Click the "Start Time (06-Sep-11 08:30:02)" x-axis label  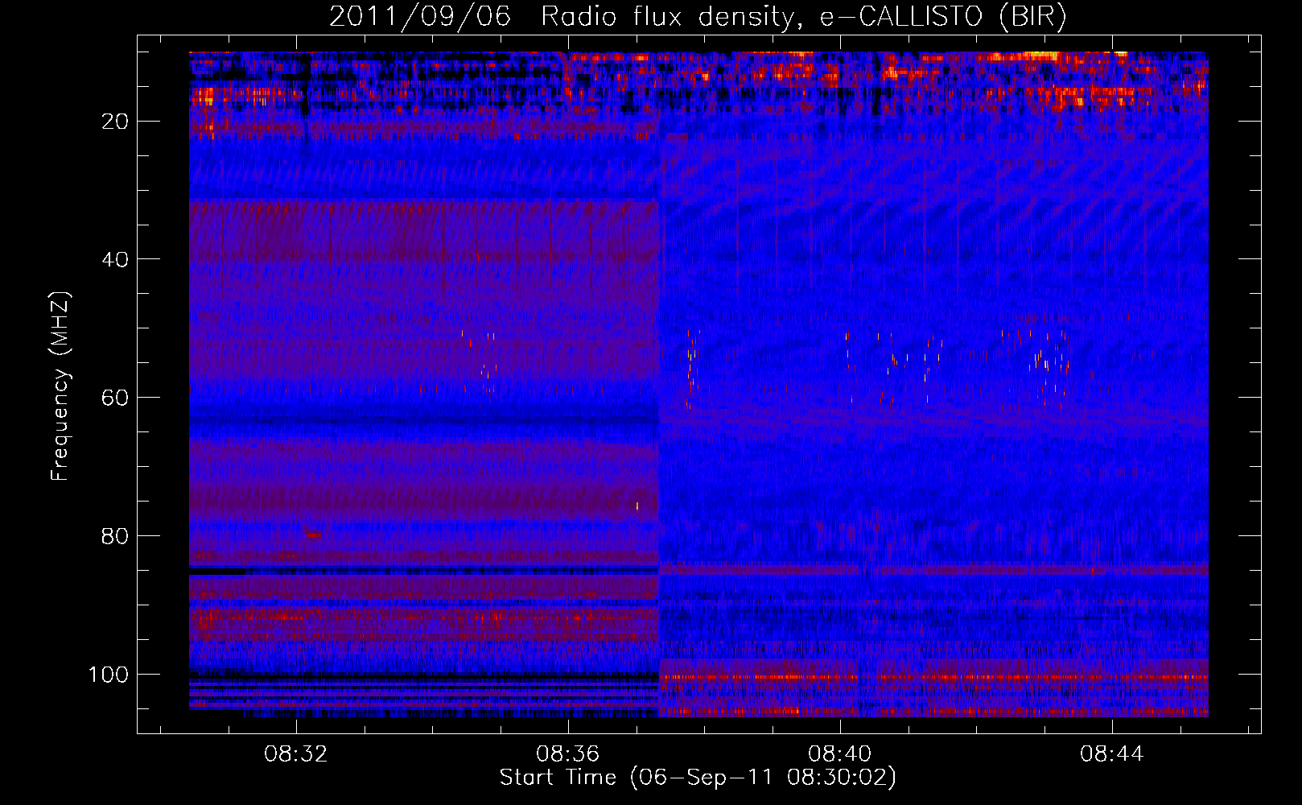coord(698,778)
